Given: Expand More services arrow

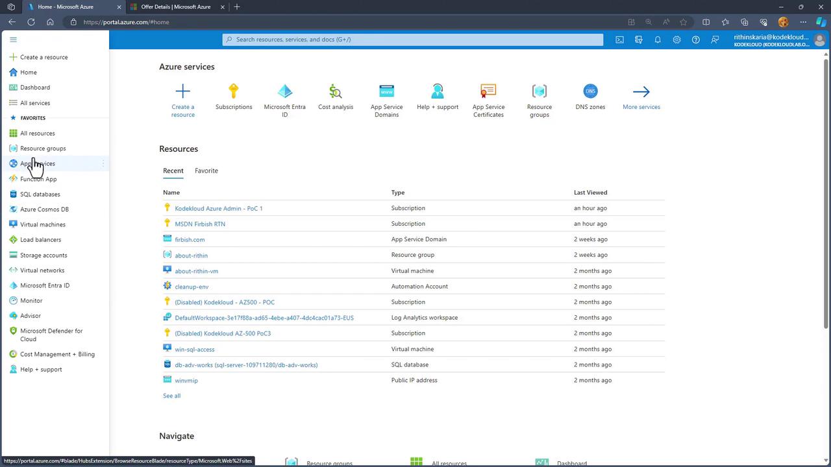Looking at the screenshot, I should (x=641, y=91).
